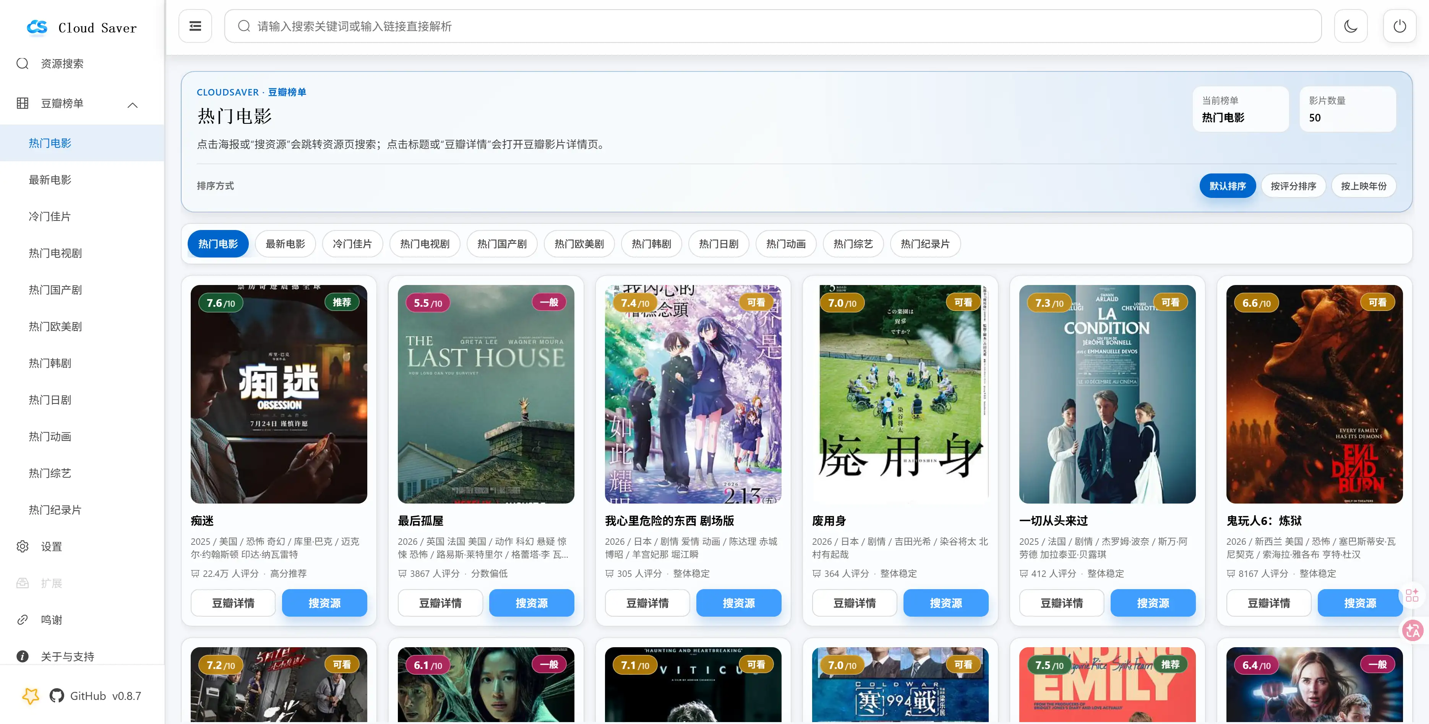The width and height of the screenshot is (1429, 724).
Task: Click the star icon beside GitHub
Action: [x=31, y=696]
